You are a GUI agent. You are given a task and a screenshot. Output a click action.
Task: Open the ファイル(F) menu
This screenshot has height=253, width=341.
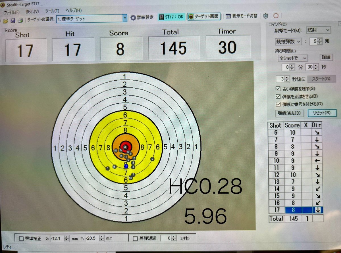(11, 12)
